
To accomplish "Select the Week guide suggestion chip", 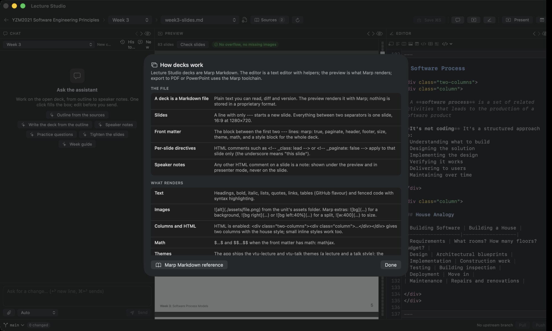I will tap(77, 144).
